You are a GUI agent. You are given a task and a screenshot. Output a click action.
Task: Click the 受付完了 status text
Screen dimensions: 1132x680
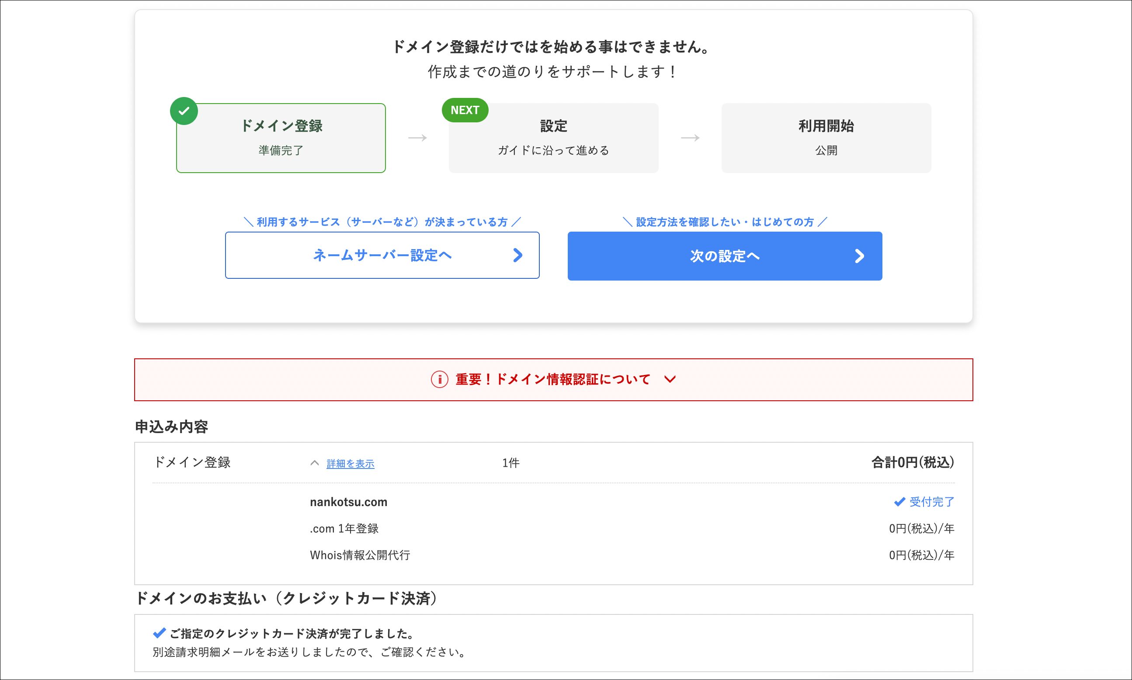(x=932, y=502)
